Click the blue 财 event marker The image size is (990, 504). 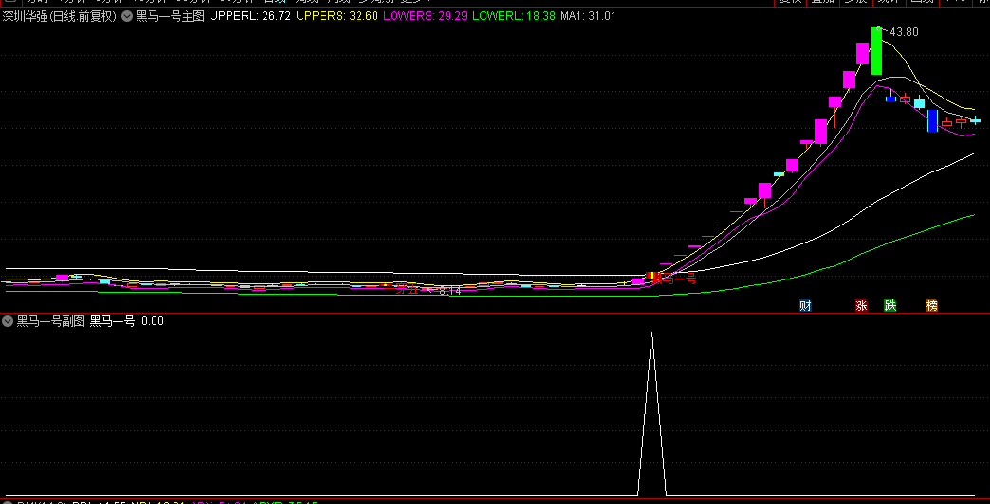tap(805, 305)
